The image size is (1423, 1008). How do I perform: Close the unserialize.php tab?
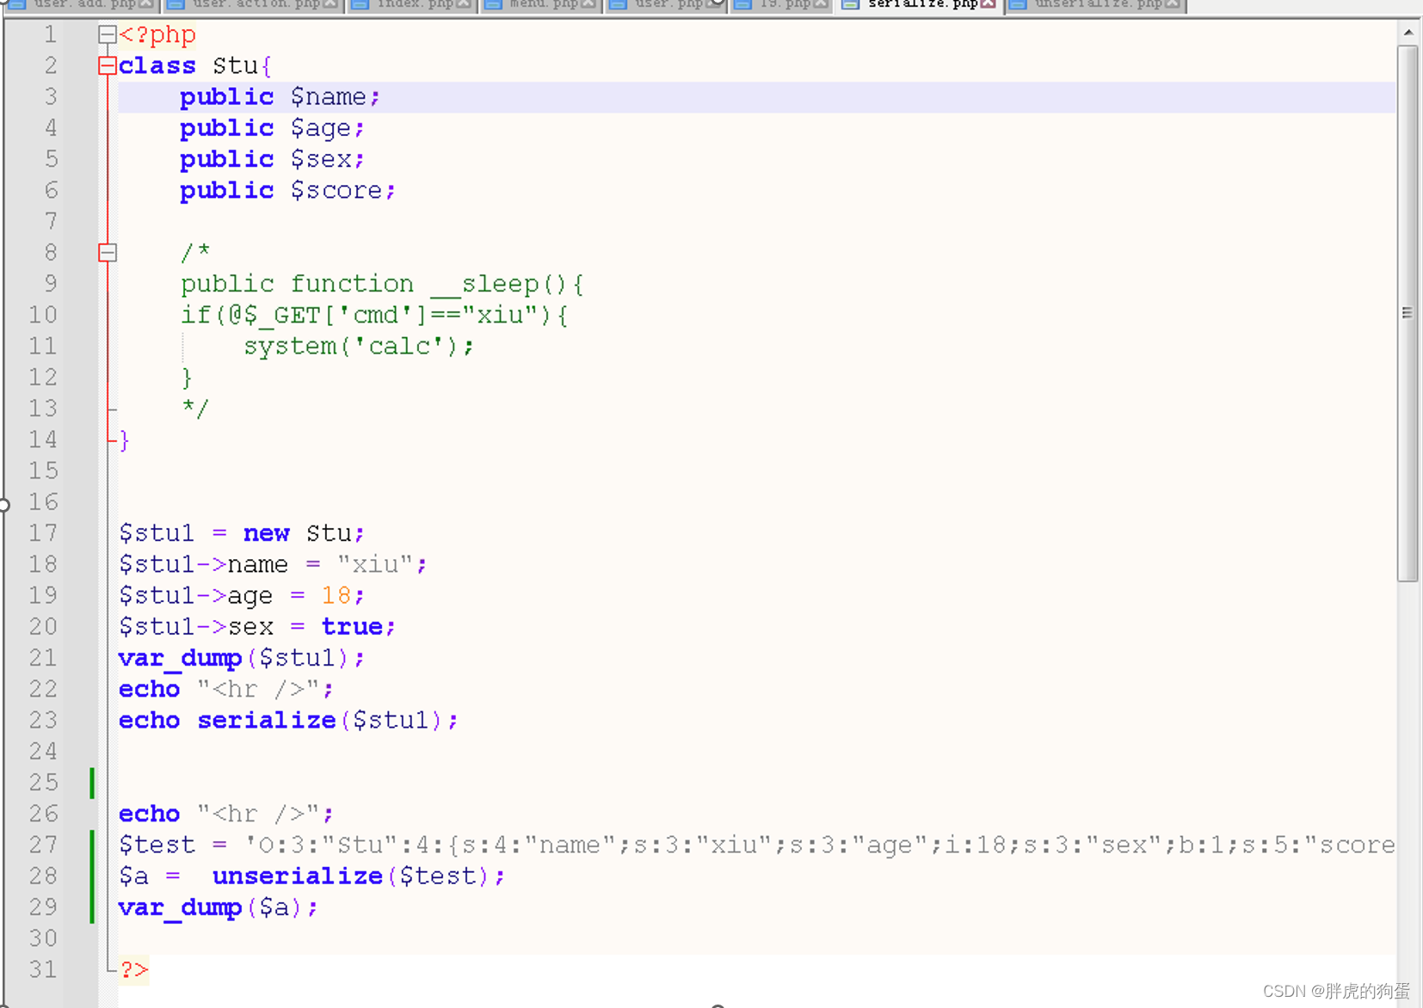point(1171,4)
